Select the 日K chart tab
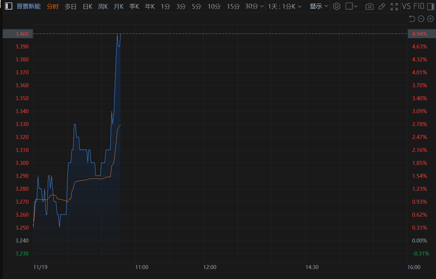 tap(88, 6)
